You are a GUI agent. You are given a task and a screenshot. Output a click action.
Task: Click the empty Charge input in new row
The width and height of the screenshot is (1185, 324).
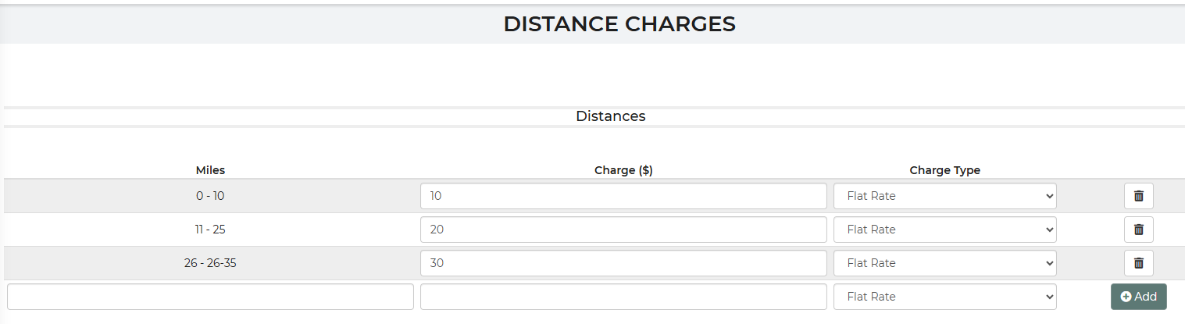623,297
